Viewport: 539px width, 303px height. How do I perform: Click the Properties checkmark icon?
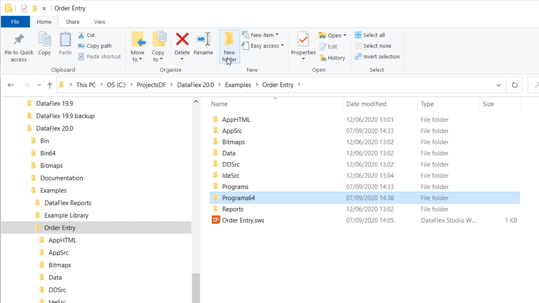coord(303,39)
